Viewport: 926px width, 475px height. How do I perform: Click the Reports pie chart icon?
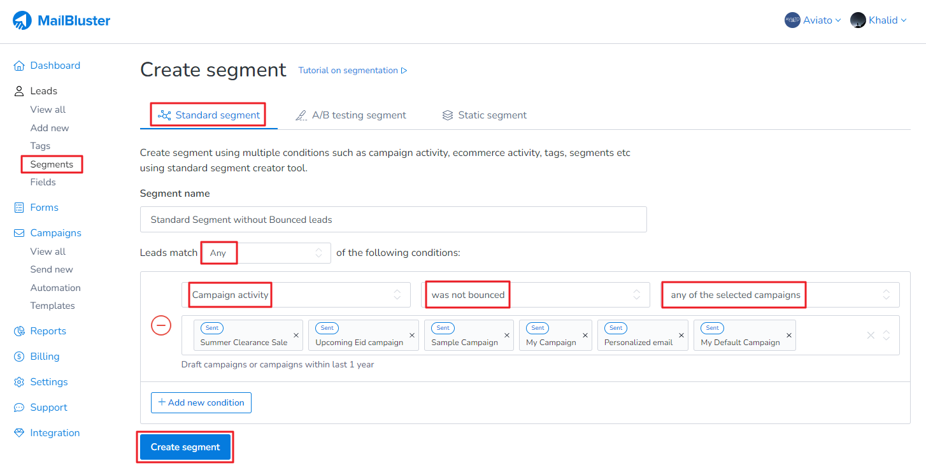pos(19,331)
